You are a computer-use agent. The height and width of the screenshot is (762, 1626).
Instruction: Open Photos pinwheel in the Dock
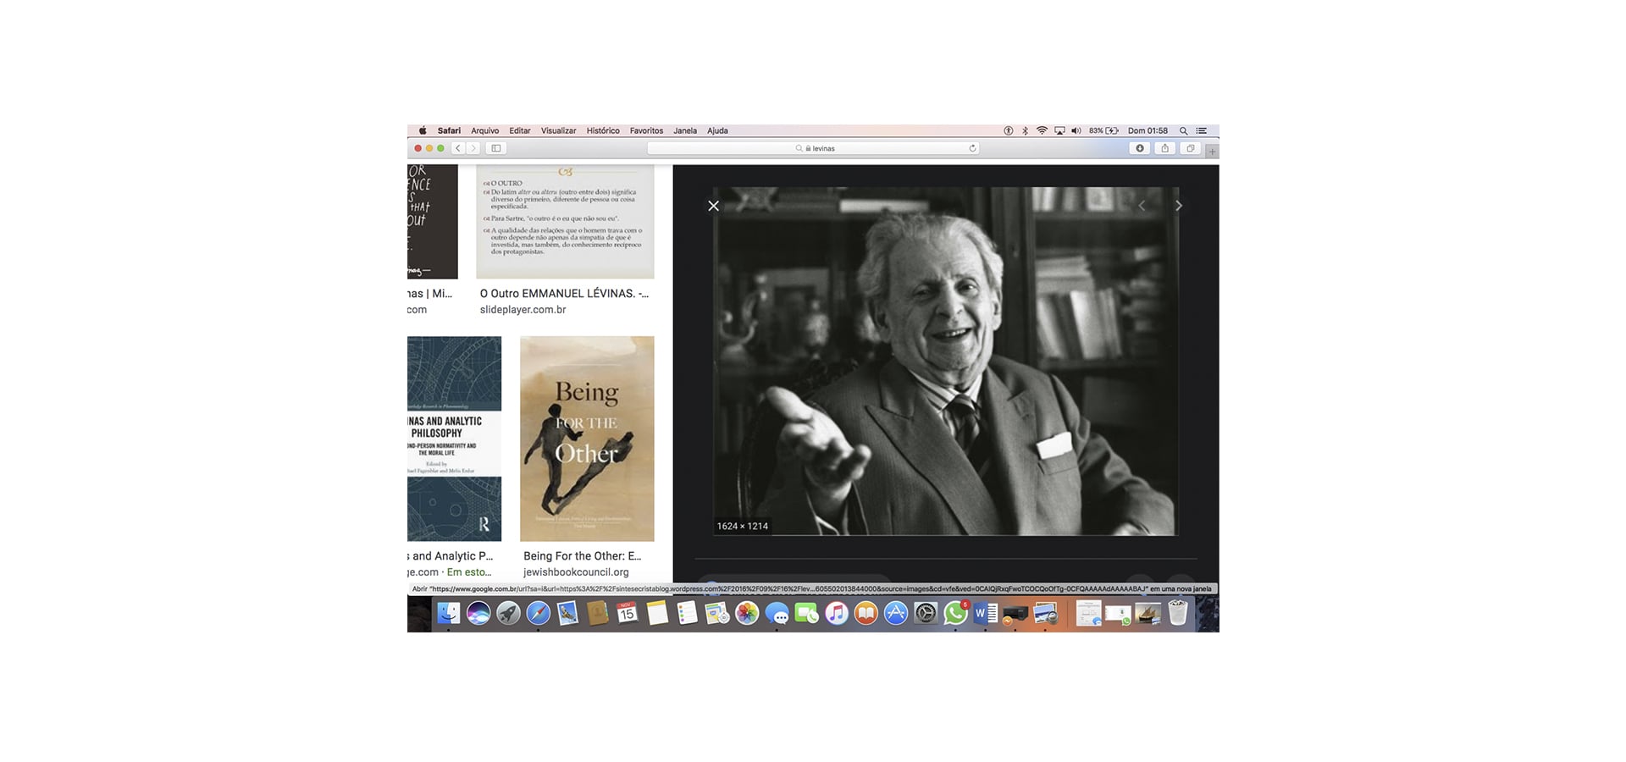click(x=747, y=613)
